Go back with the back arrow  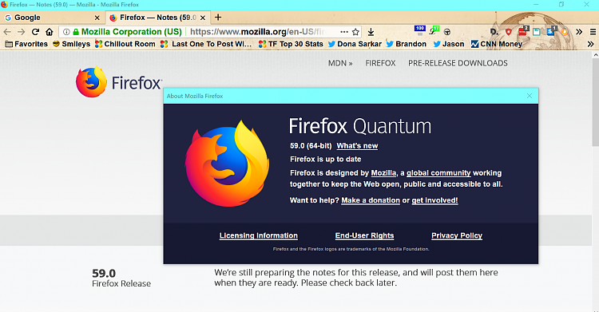[7, 32]
